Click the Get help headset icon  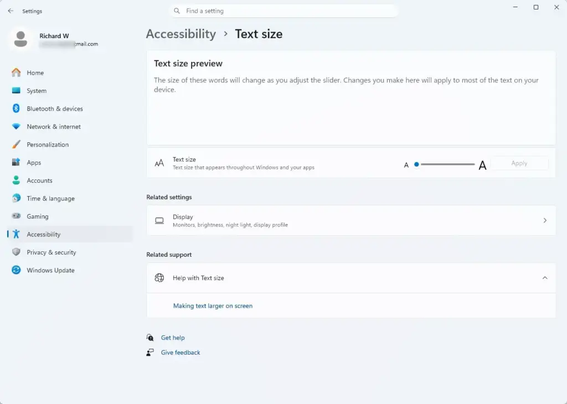[150, 338]
